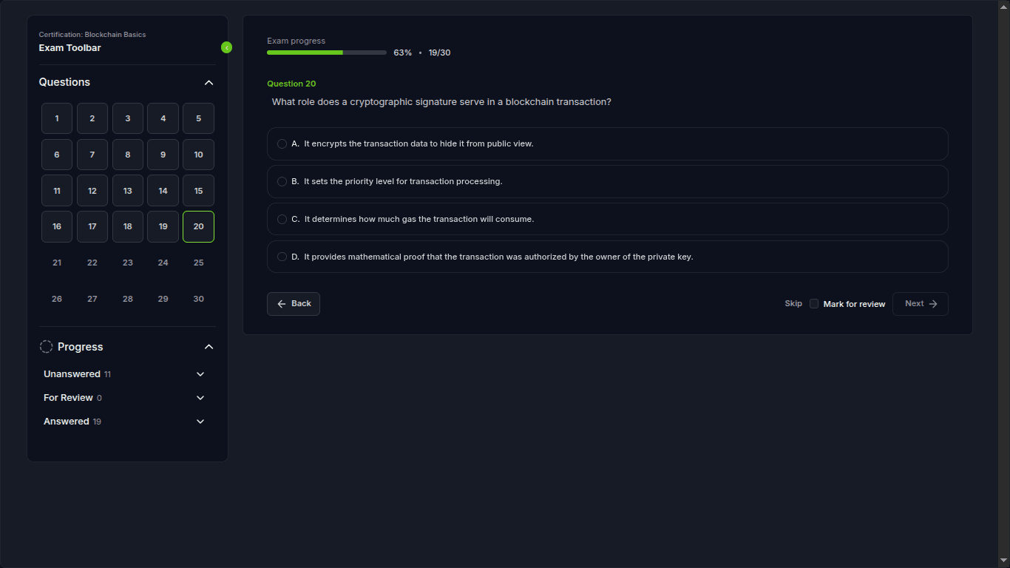Click the exam progress bar

(326, 53)
